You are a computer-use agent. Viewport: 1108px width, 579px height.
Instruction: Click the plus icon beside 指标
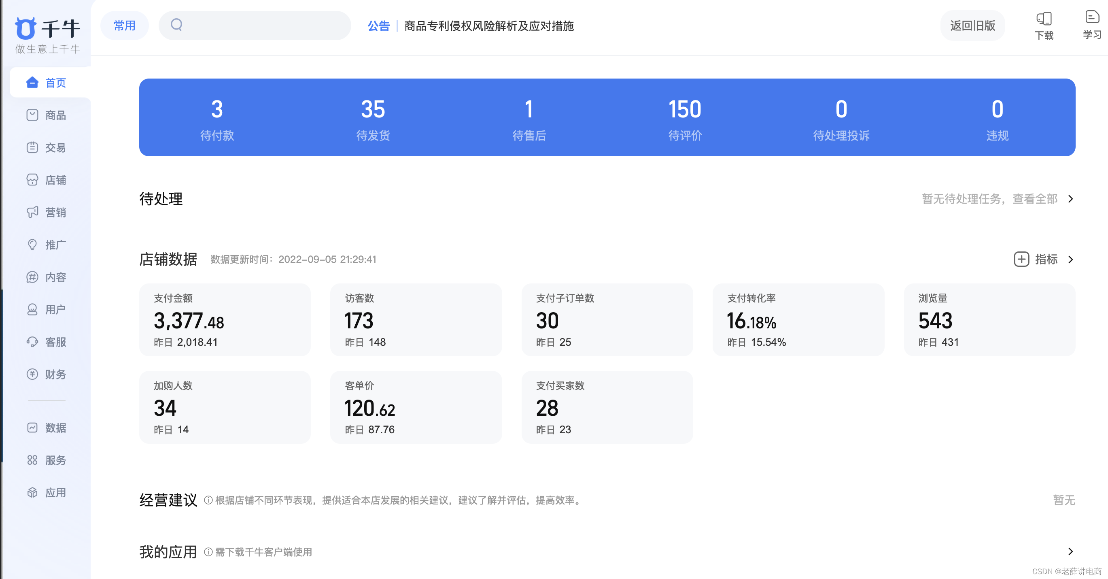click(1021, 259)
